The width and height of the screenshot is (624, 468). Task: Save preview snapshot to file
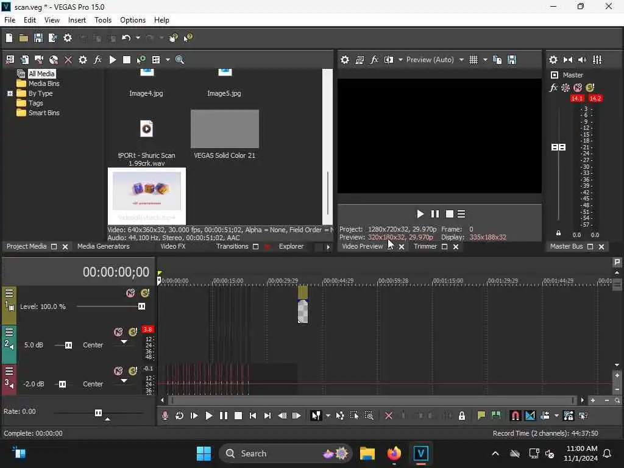click(512, 60)
